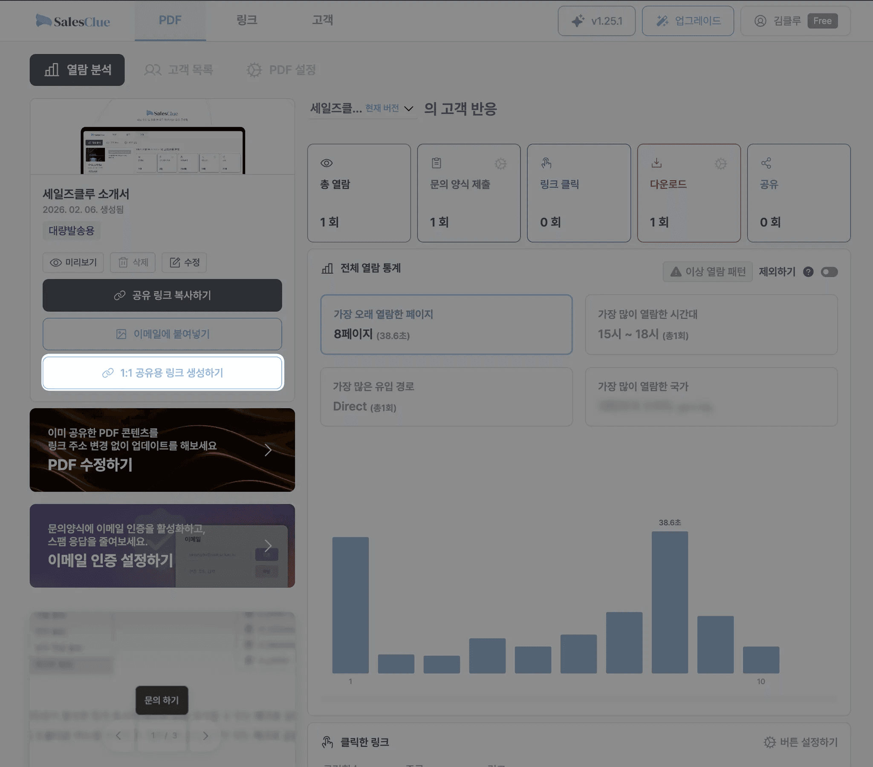Viewport: 873px width, 767px height.
Task: Expand the 현재 버전 version dropdown
Action: coord(409,108)
